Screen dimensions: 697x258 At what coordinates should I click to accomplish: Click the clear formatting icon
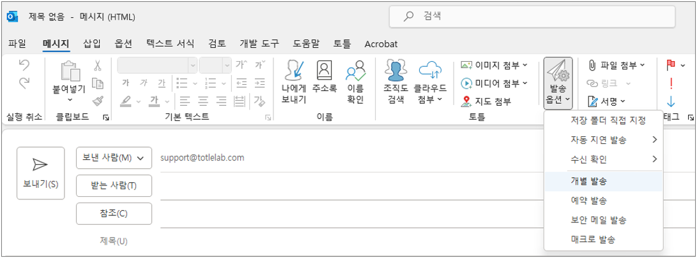click(x=261, y=101)
